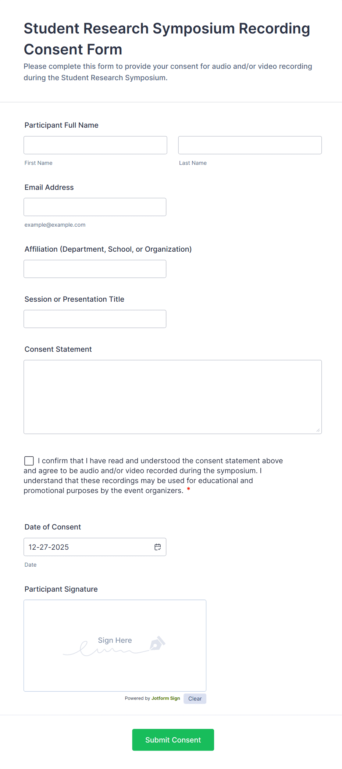Click the First Name input field
This screenshot has height=769, width=342.
[x=95, y=145]
